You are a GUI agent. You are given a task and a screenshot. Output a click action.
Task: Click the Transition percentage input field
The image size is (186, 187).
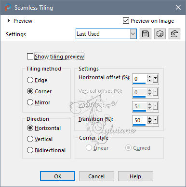(139, 120)
